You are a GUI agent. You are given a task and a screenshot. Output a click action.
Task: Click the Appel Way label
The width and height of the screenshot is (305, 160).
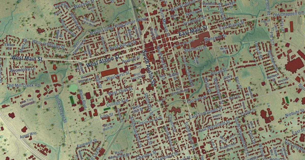coord(28,135)
